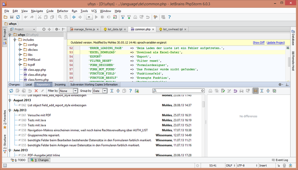Click the Run play icon
This screenshot has width=298, height=170.
pos(96,17)
